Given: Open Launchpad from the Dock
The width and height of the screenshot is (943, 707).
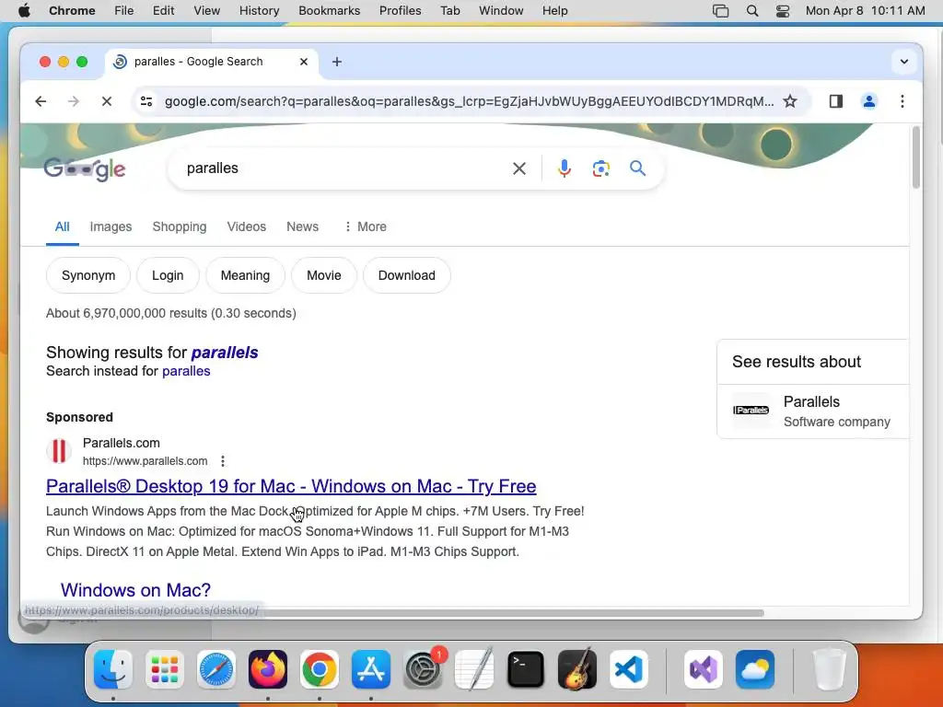Looking at the screenshot, I should [x=165, y=669].
